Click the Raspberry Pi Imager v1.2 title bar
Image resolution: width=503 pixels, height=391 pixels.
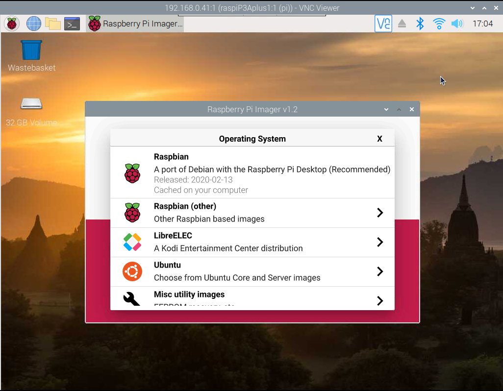tap(252, 109)
